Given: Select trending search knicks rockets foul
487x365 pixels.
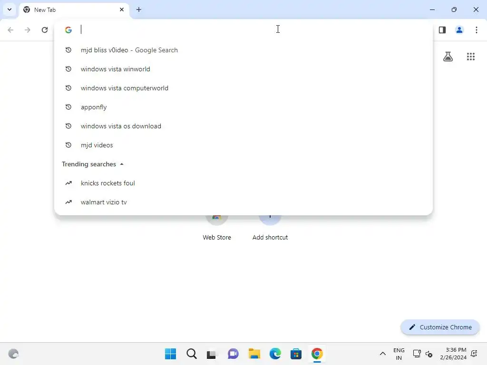Looking at the screenshot, I should tap(243, 183).
